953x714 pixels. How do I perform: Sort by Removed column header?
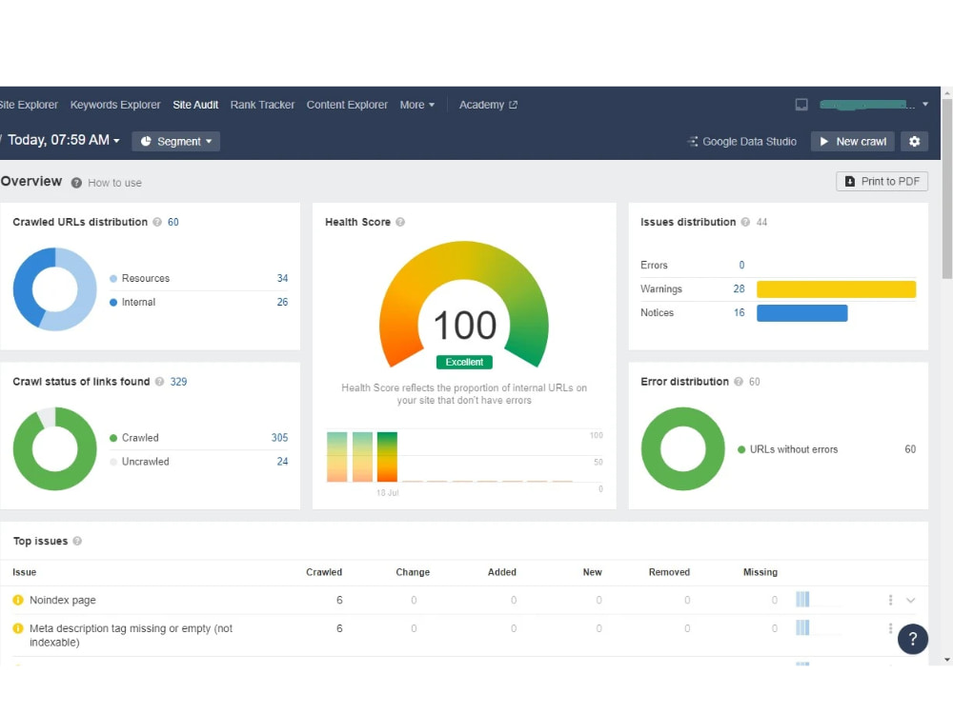pos(669,572)
